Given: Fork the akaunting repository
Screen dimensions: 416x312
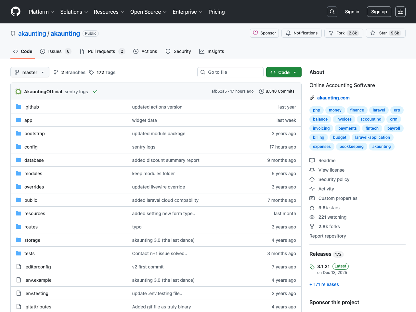Looking at the screenshot, I should click(x=344, y=33).
